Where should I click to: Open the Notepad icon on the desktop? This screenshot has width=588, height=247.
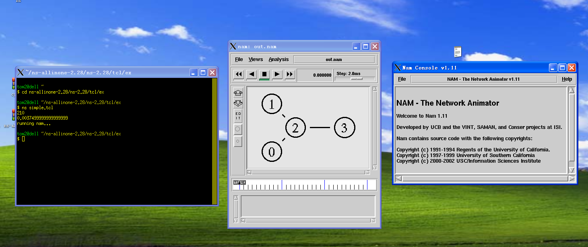(x=457, y=51)
